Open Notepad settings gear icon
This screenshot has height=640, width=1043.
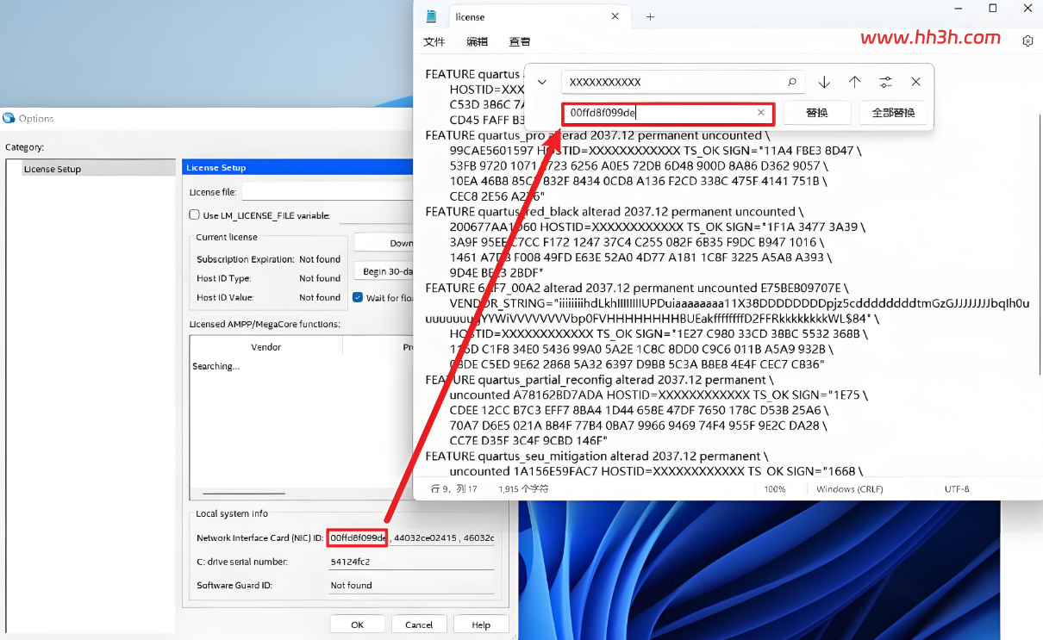[x=1027, y=40]
